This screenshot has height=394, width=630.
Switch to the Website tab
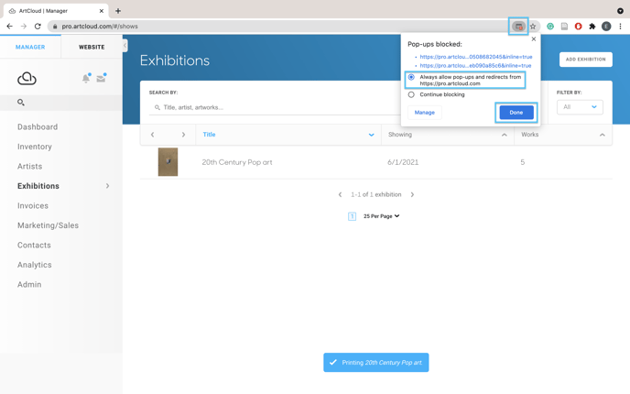(x=92, y=47)
